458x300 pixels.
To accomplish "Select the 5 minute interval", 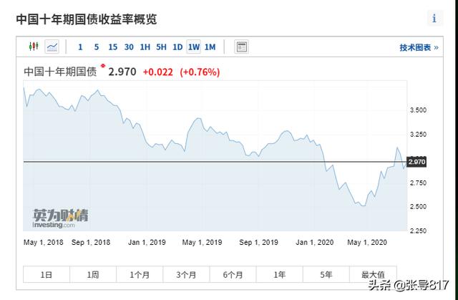I will (x=97, y=47).
